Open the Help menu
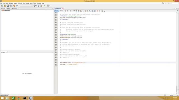 click(x=43, y=3)
